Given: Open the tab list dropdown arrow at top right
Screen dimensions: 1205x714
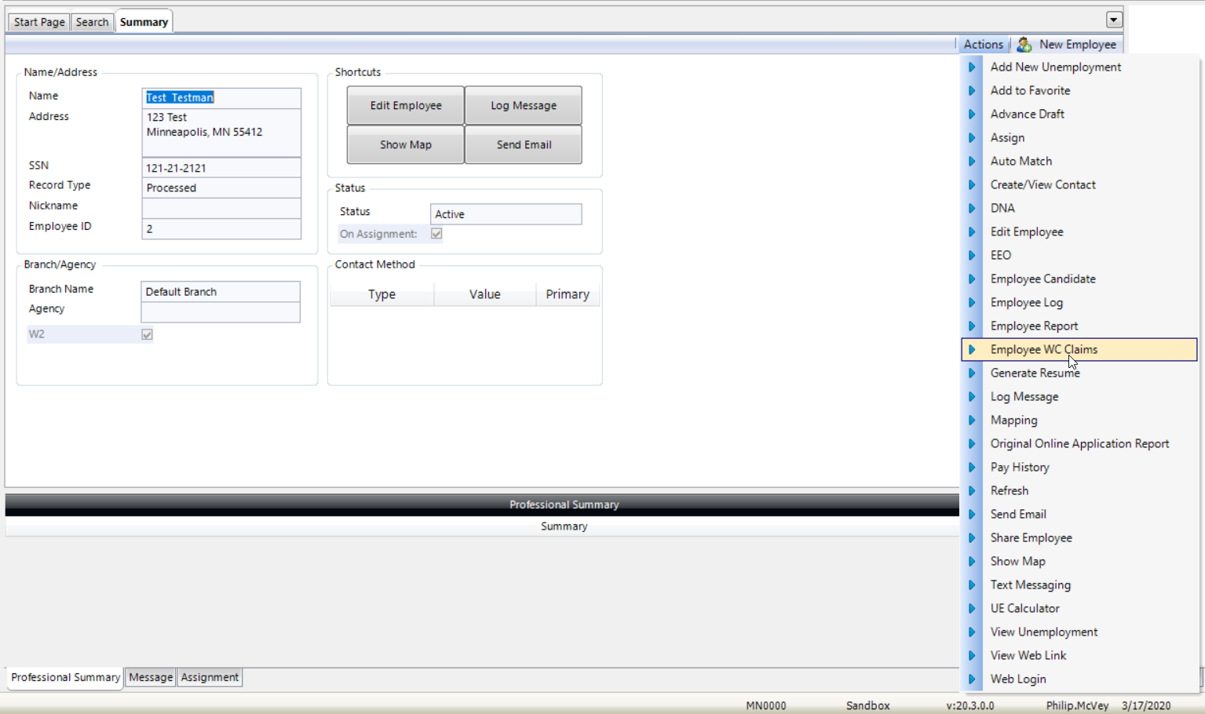Looking at the screenshot, I should 1114,20.
